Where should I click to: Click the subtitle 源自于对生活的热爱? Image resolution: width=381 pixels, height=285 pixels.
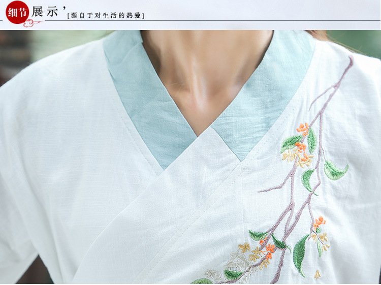(106, 16)
